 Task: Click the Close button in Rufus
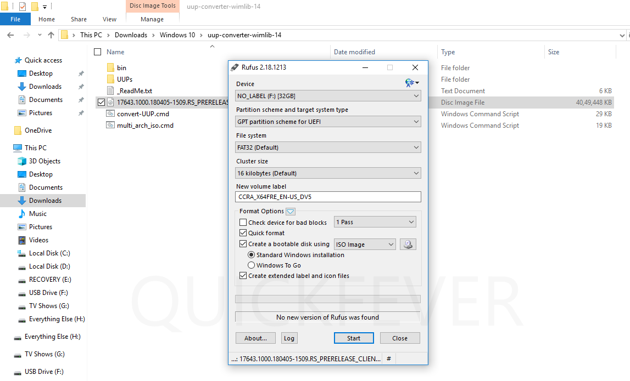pos(400,338)
